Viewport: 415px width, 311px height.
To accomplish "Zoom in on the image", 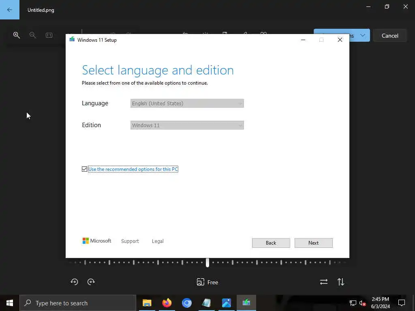I will pyautogui.click(x=16, y=35).
